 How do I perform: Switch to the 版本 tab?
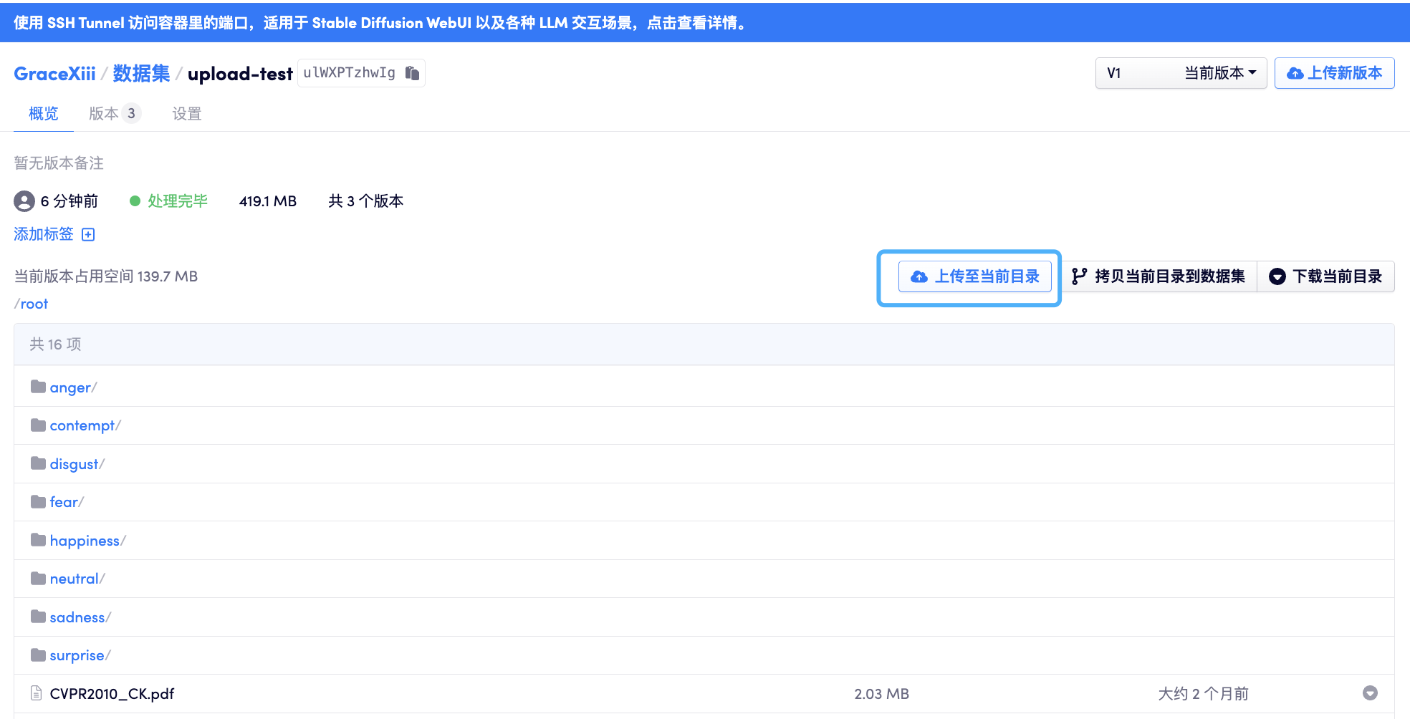point(114,114)
